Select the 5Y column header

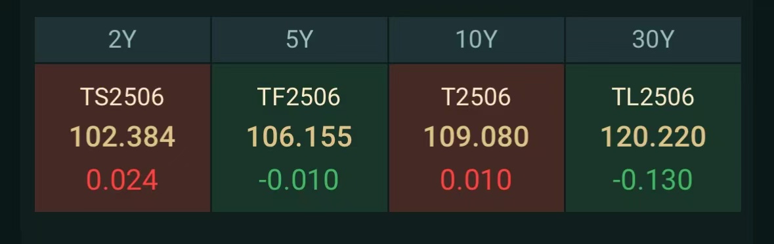(299, 40)
